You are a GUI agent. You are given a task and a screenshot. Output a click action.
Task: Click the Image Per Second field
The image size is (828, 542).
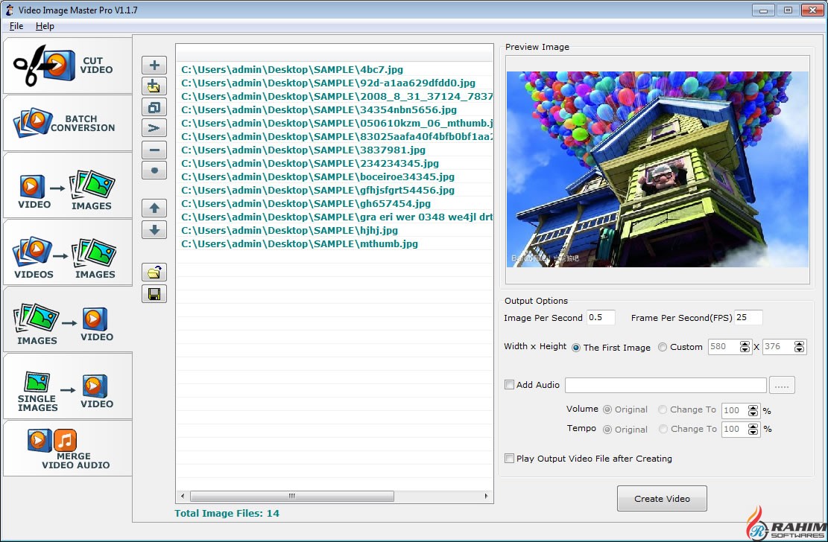601,317
